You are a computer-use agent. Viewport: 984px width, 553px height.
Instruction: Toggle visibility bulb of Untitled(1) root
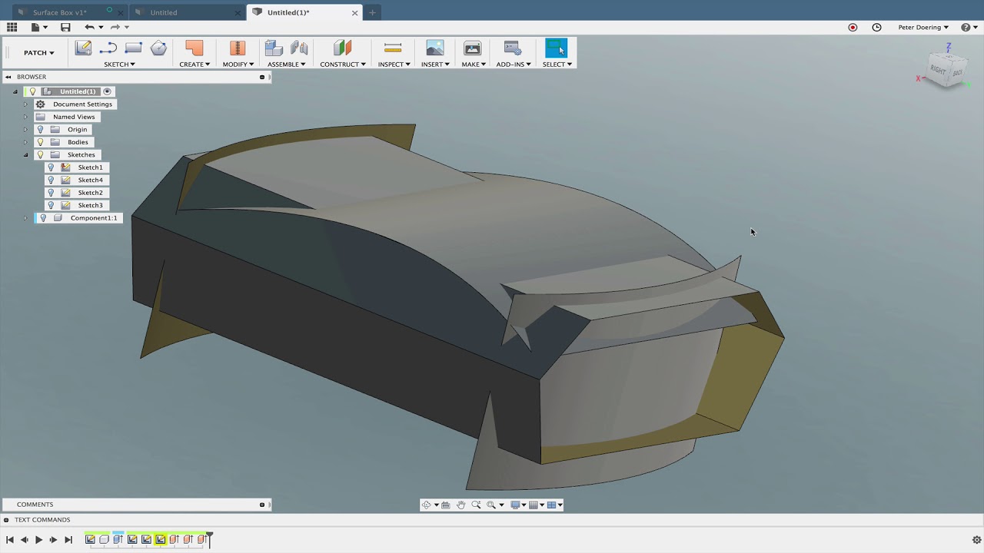32,91
